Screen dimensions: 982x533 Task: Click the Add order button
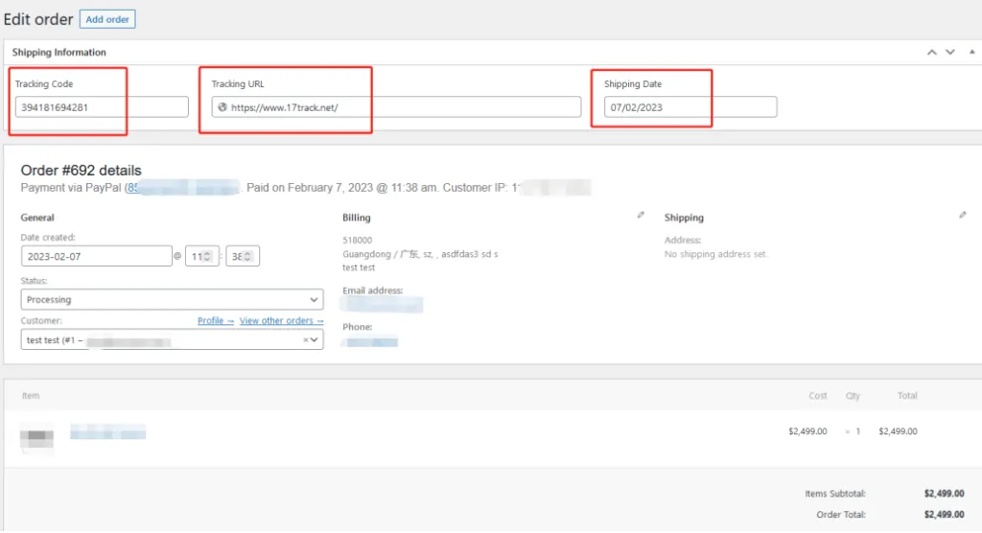click(108, 19)
